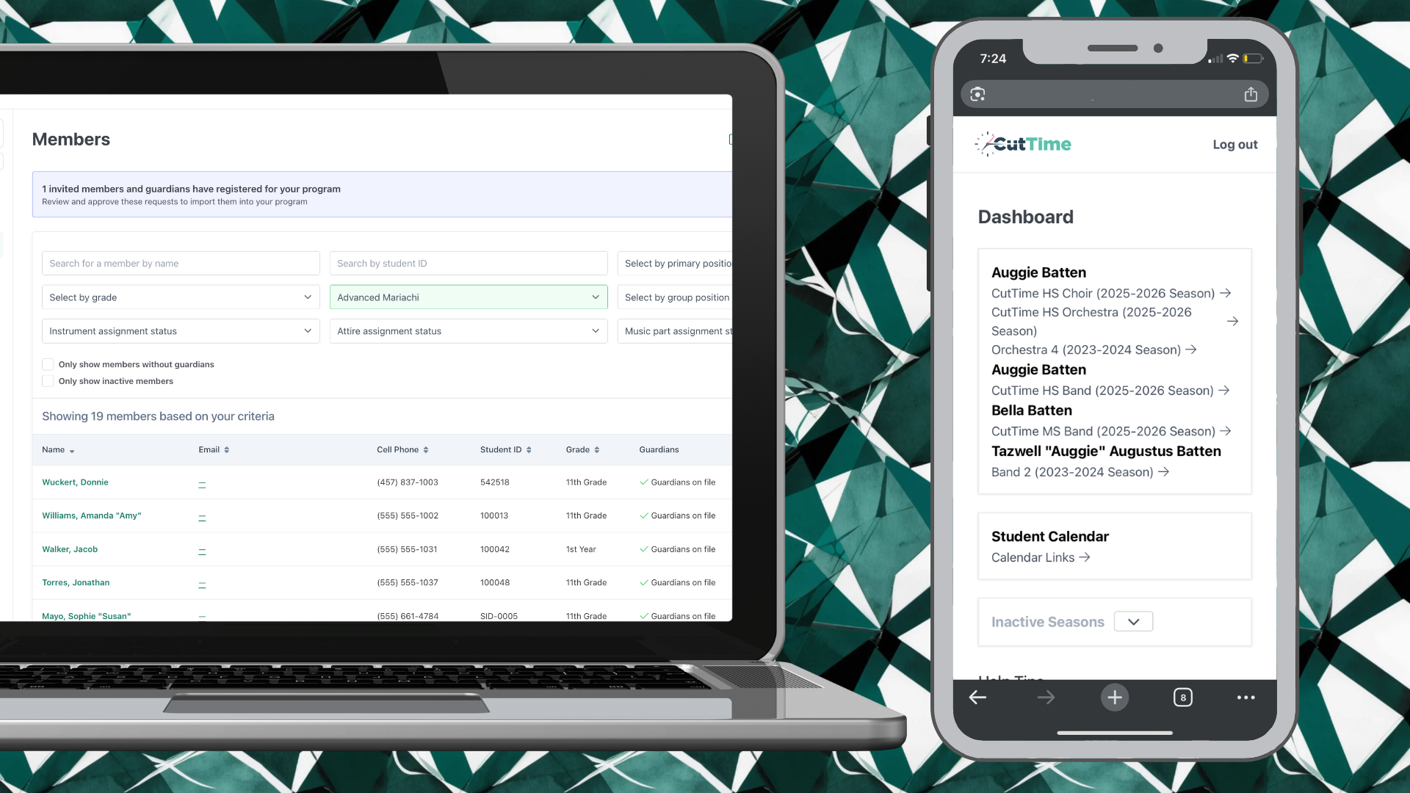Enable 'Only show members without guardians'

pos(48,364)
